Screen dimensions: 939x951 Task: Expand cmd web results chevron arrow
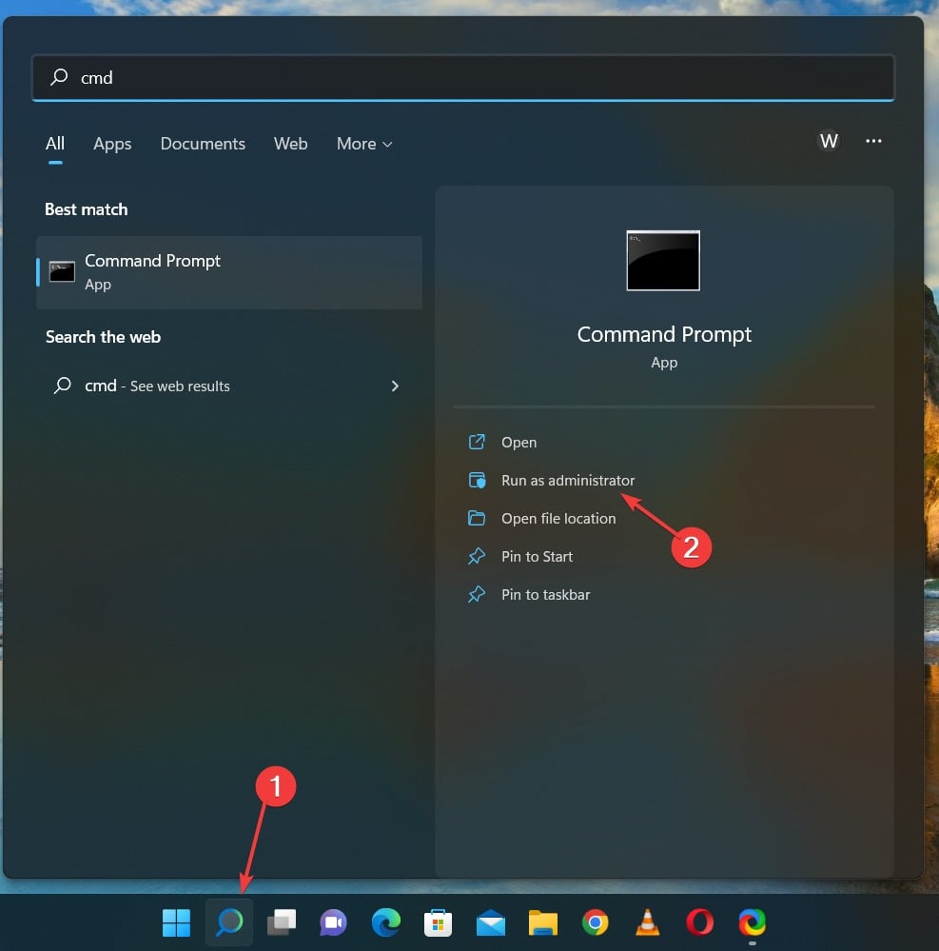click(395, 386)
